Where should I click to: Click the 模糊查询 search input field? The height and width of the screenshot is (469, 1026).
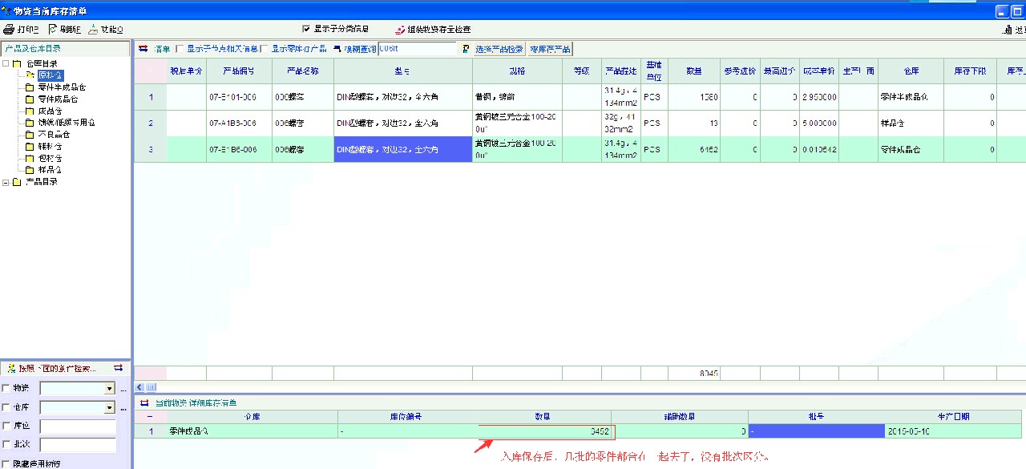coord(417,49)
